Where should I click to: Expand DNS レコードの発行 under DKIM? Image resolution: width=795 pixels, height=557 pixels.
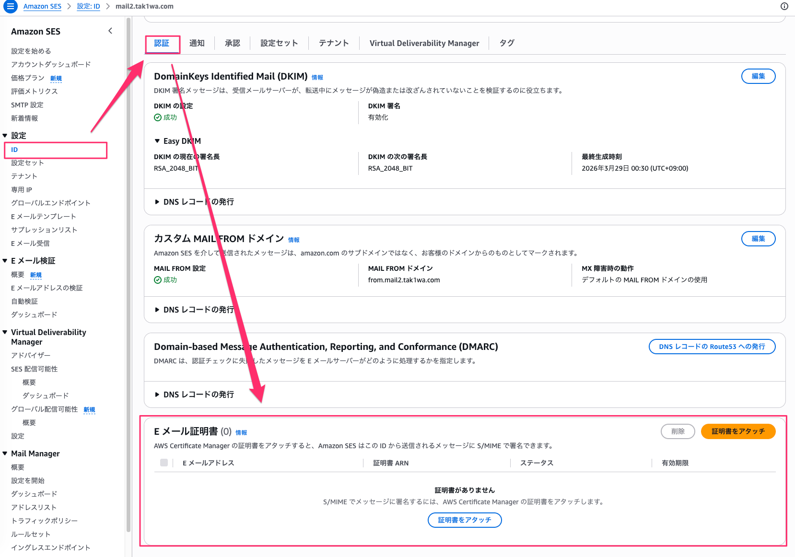157,202
